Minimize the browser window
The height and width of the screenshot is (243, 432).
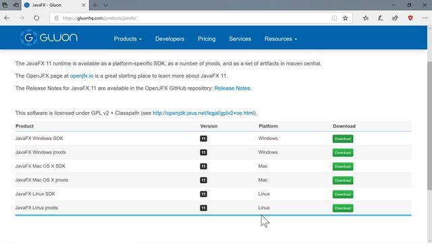(394, 5)
